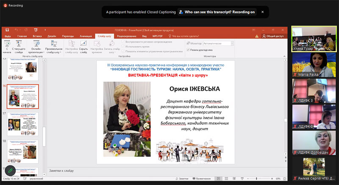Open the WPS PDF ribbon tab
The height and width of the screenshot is (185, 339).
(x=157, y=36)
